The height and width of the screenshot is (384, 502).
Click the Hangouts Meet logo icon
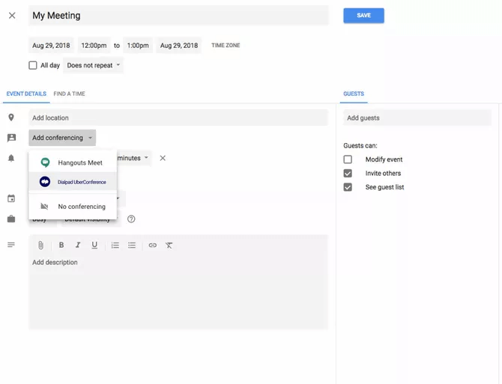click(45, 162)
